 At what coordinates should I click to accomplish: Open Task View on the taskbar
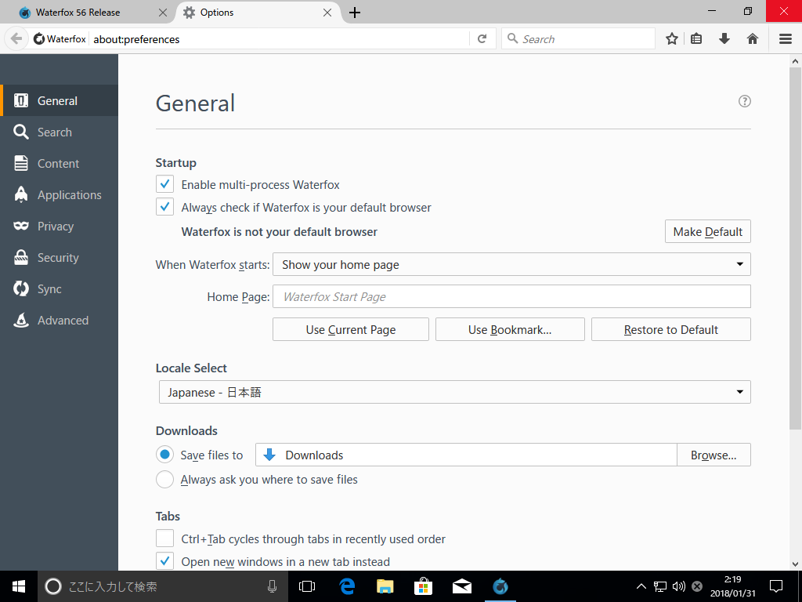pos(307,586)
